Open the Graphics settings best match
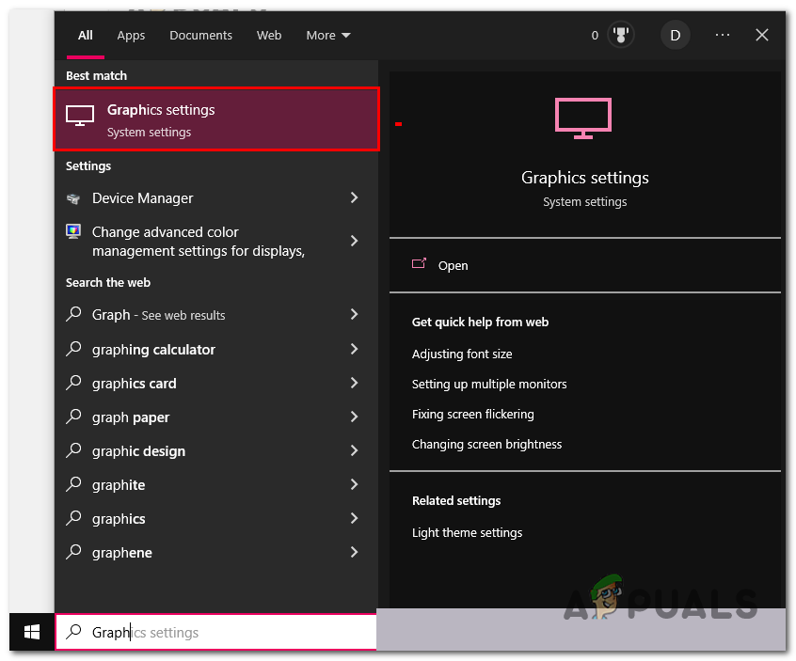The image size is (796, 661). 216,119
